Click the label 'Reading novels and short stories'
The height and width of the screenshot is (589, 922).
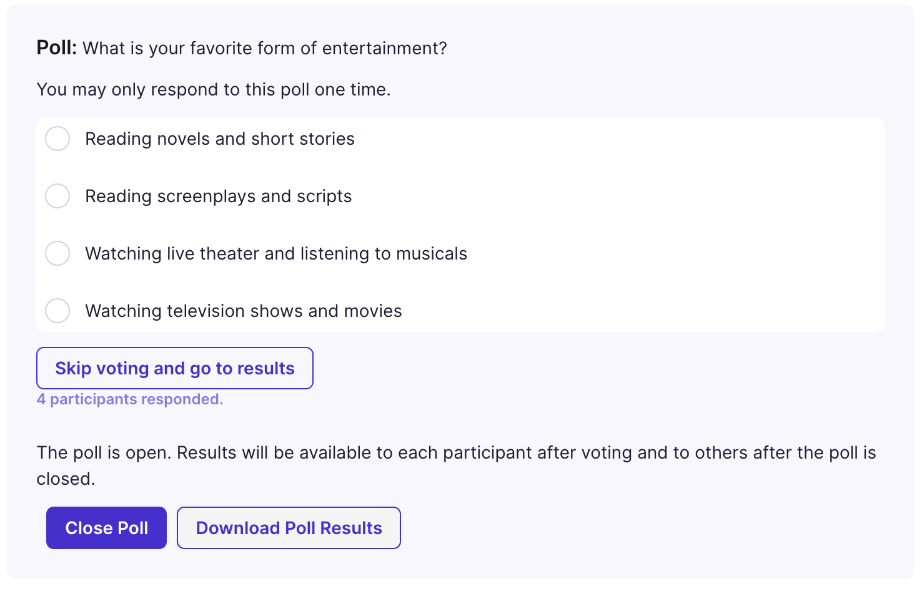coord(219,139)
